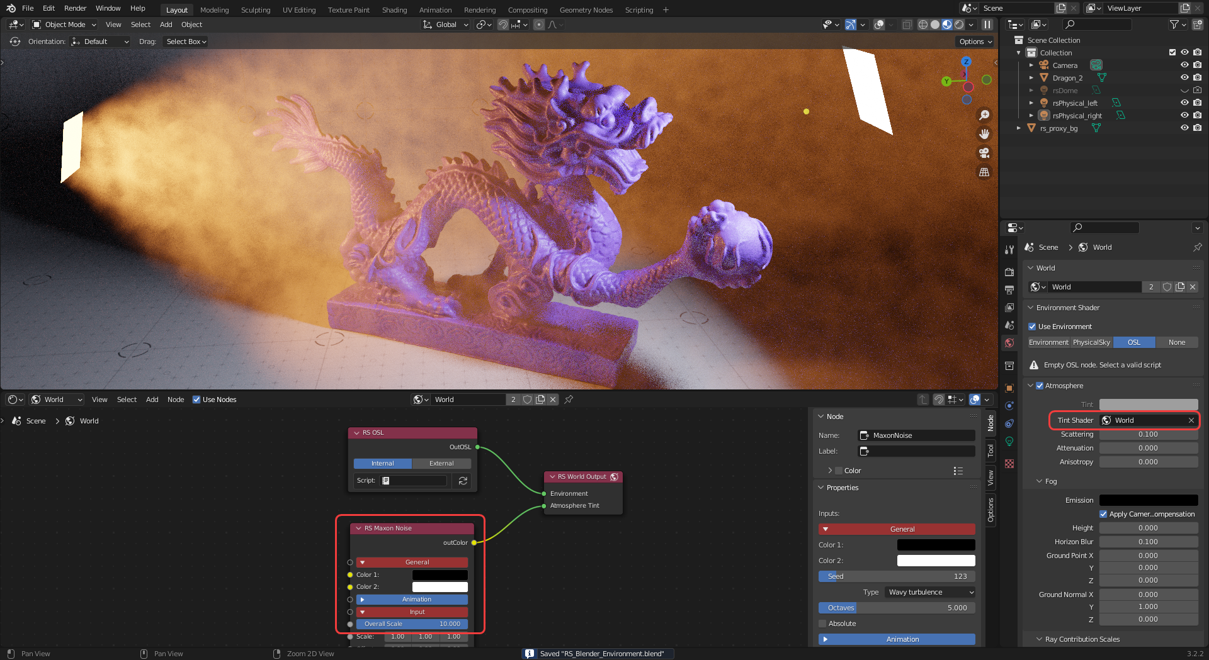Open Object properties tab (orange square icon)
Viewport: 1209px width, 660px height.
[1009, 388]
